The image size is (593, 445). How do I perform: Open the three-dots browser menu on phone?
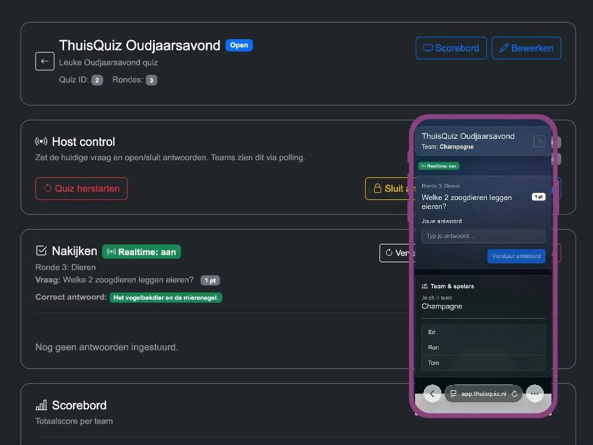tap(535, 394)
